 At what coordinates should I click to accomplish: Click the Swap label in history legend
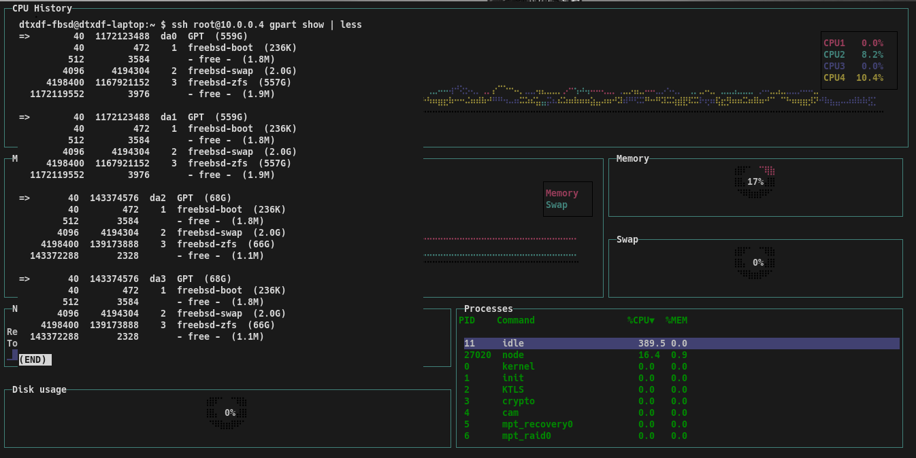(x=556, y=205)
